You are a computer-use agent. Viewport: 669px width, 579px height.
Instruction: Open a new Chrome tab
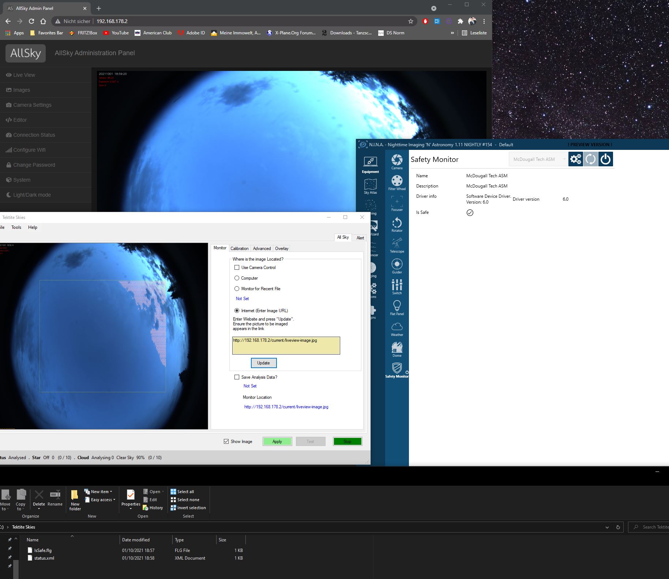(99, 8)
